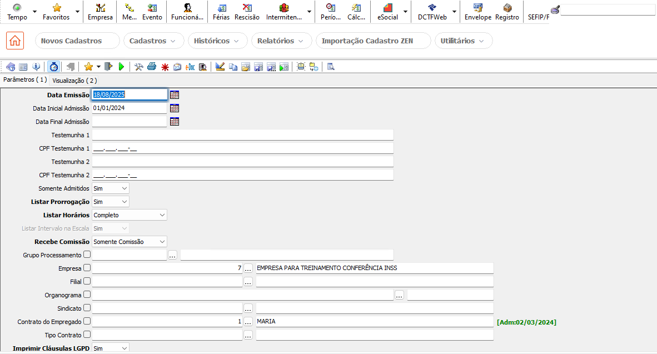Open the Tempo menu
The height and width of the screenshot is (354, 657).
(x=17, y=12)
